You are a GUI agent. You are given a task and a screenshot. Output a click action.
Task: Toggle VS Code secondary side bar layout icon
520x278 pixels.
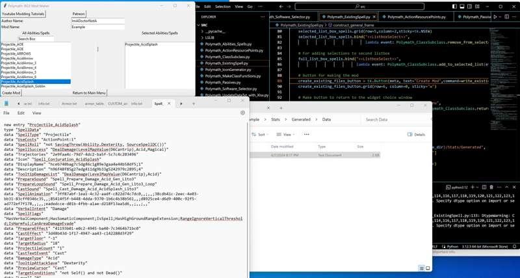469,7
